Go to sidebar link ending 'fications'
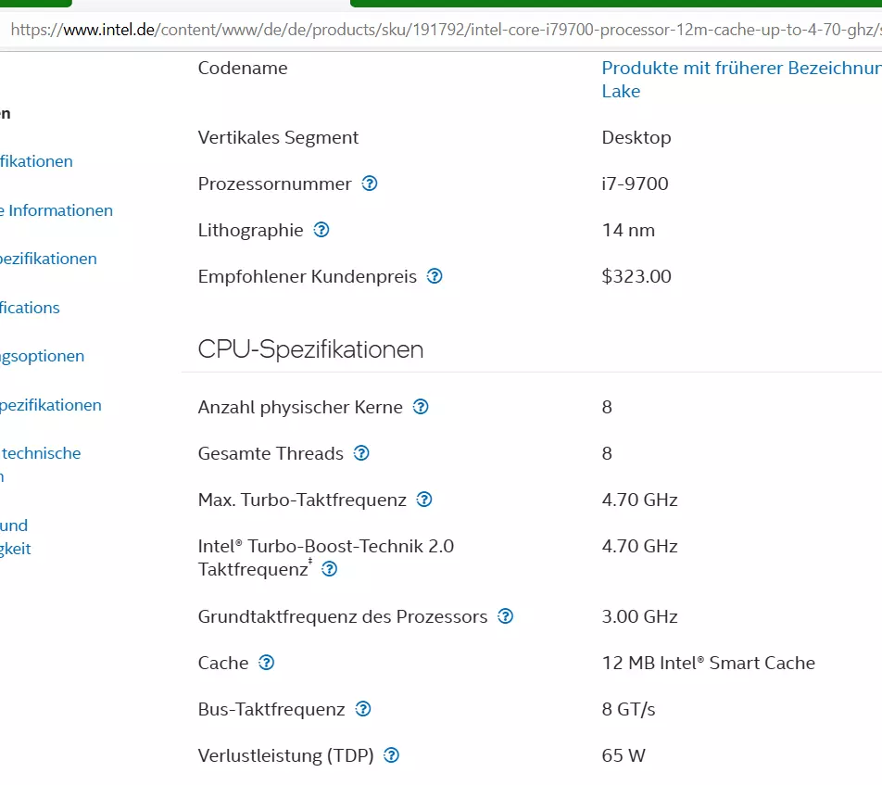Screen dimensions: 882x785 (30, 308)
